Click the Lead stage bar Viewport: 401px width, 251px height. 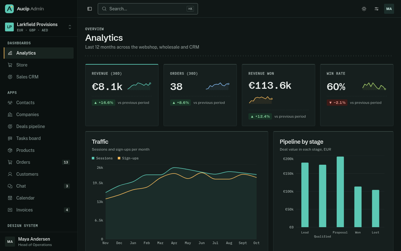coord(305,195)
